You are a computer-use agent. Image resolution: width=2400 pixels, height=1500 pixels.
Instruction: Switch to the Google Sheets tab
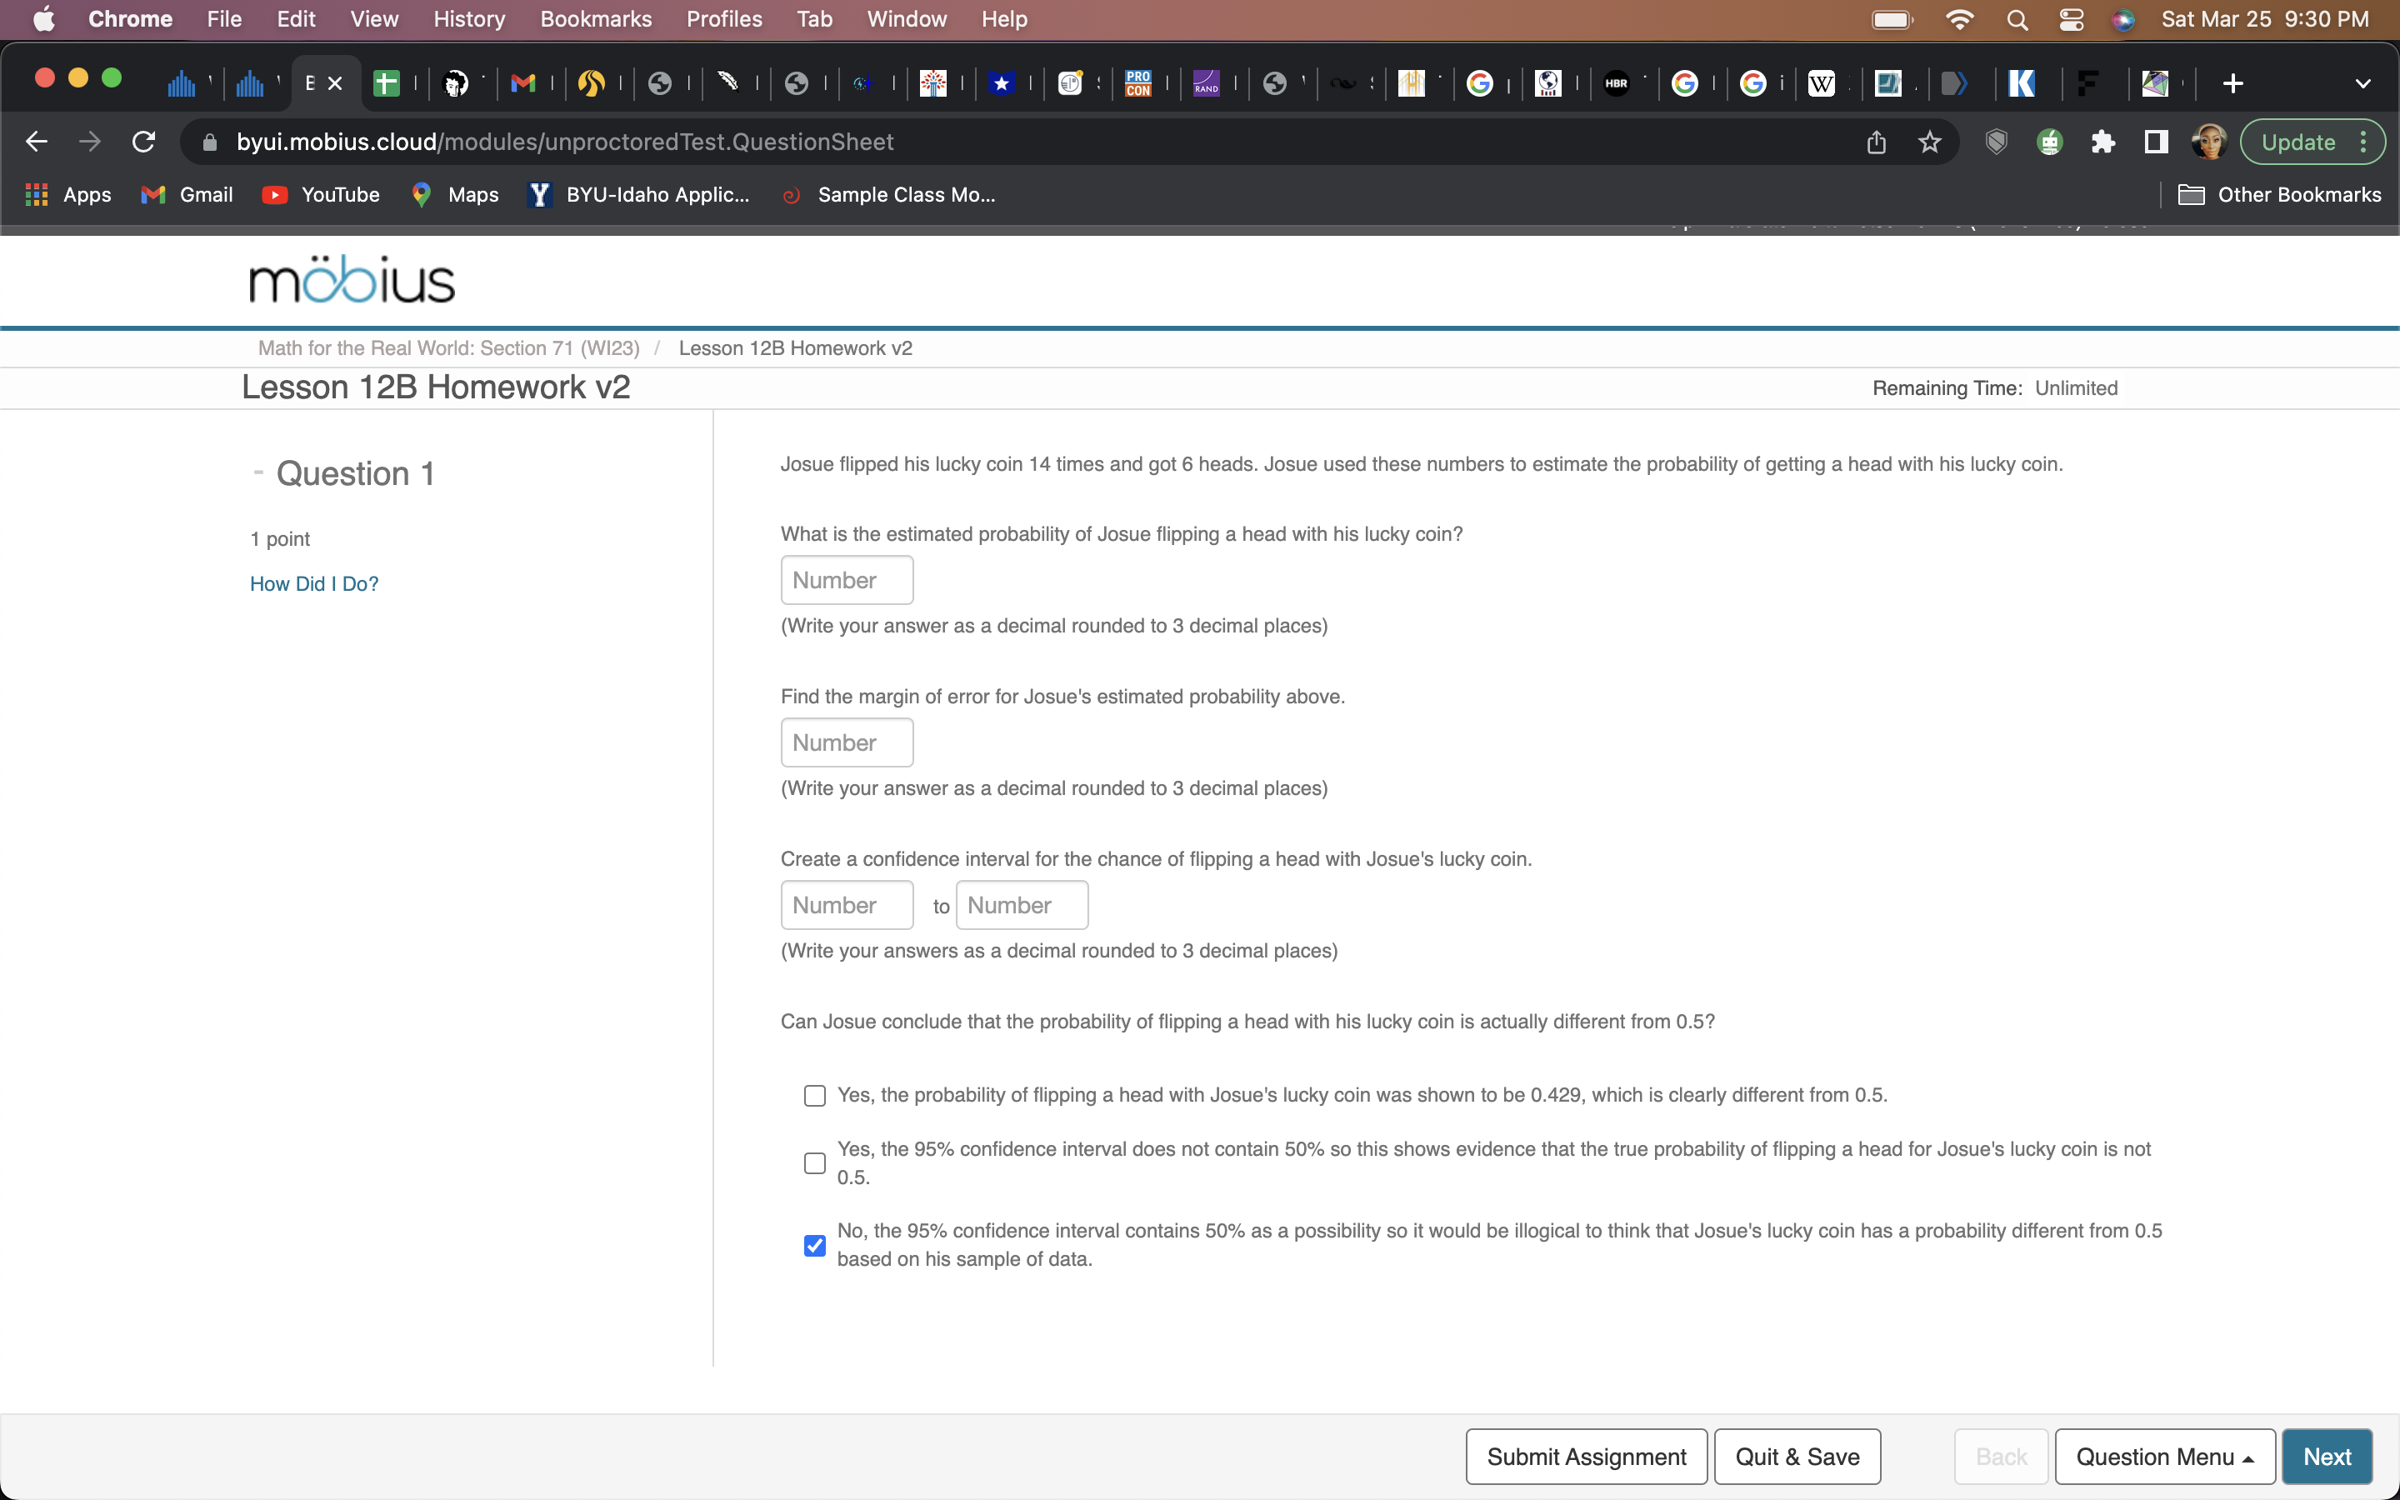(x=387, y=83)
